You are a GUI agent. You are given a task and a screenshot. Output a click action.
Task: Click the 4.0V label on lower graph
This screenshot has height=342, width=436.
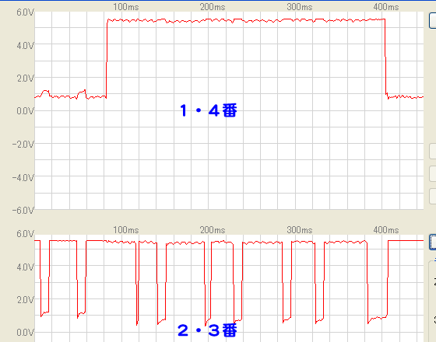coord(25,267)
